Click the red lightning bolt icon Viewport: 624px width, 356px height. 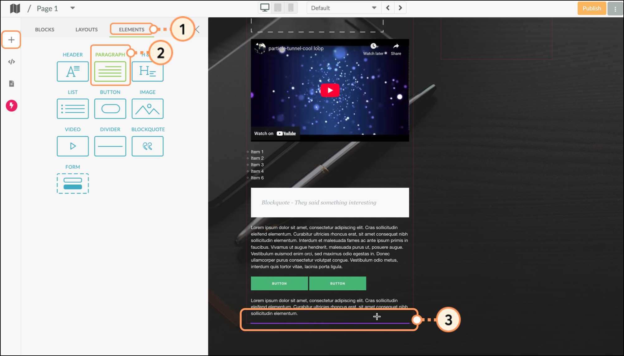[x=12, y=105]
